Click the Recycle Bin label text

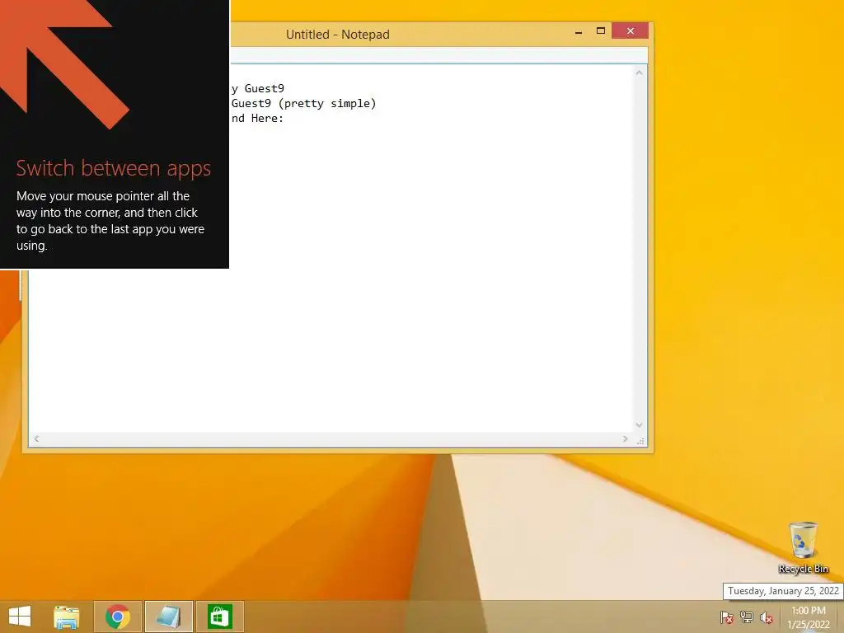click(803, 569)
